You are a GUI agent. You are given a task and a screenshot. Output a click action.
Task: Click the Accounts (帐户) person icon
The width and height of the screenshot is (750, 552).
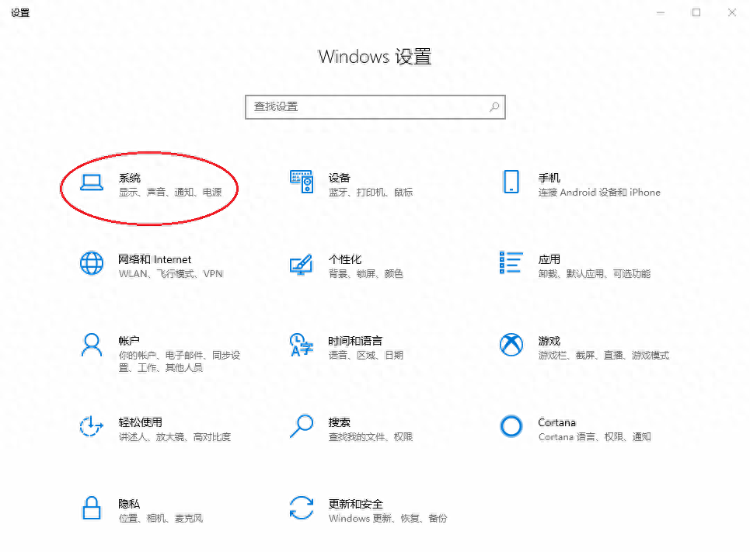[92, 345]
